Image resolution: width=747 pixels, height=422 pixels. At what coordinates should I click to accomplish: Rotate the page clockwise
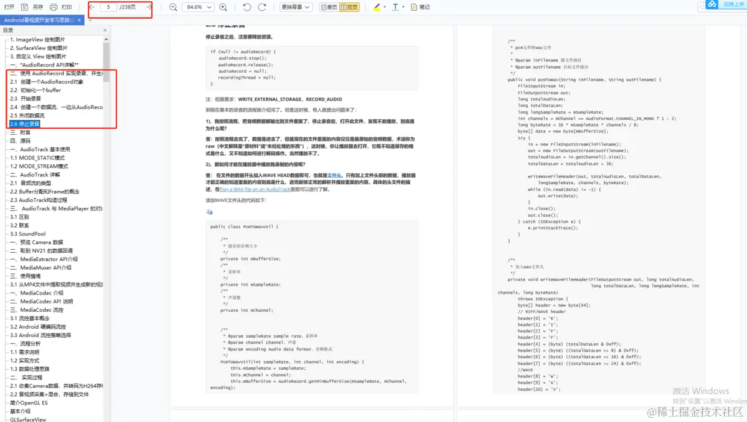261,7
